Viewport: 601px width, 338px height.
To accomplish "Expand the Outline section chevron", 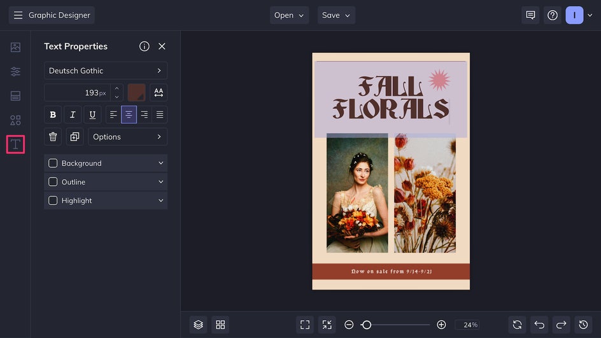I will point(160,181).
